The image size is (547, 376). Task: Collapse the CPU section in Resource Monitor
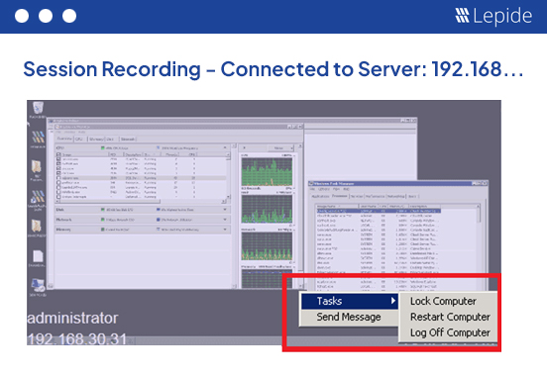point(225,148)
